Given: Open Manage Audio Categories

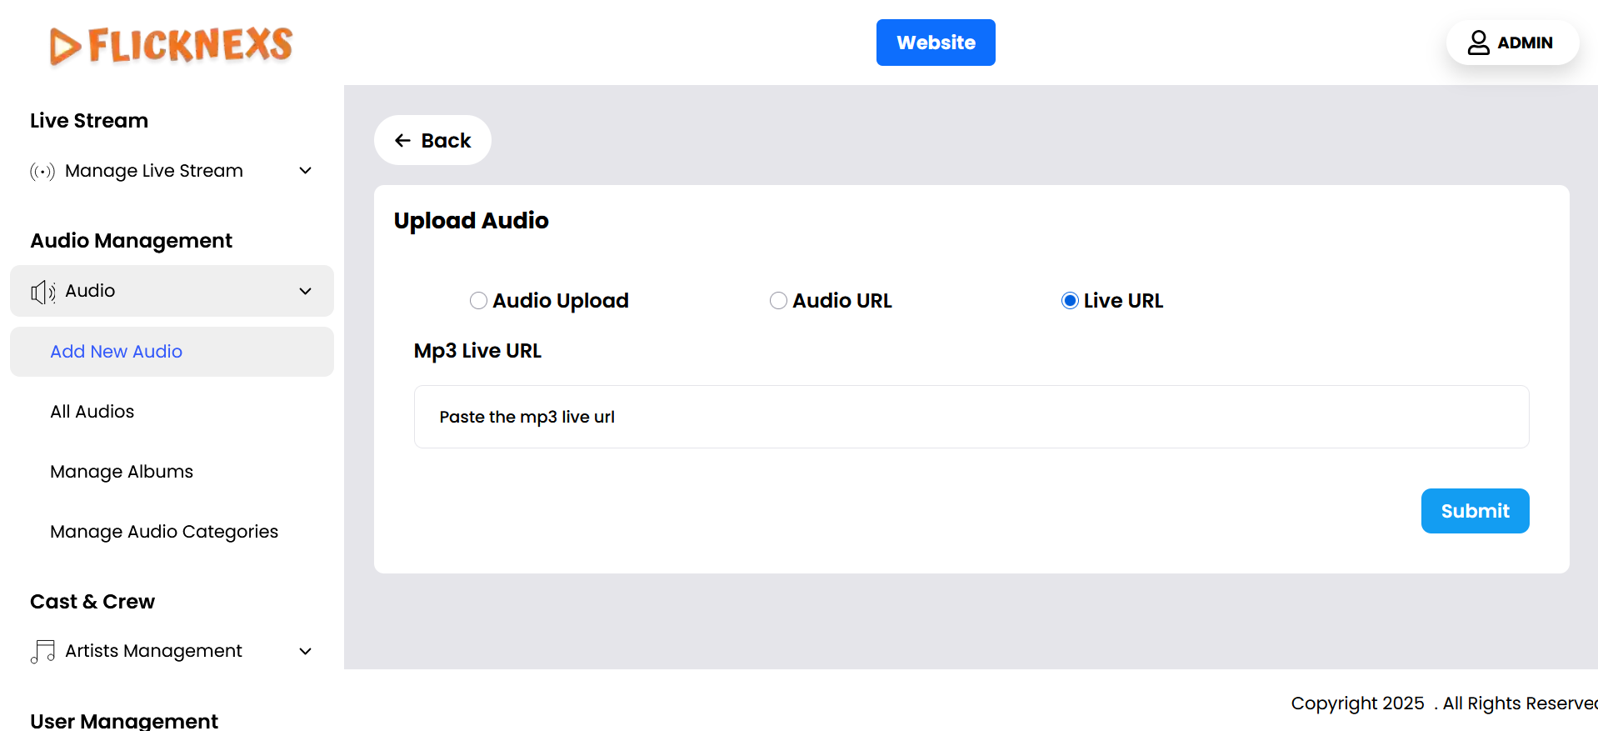Looking at the screenshot, I should click(164, 532).
